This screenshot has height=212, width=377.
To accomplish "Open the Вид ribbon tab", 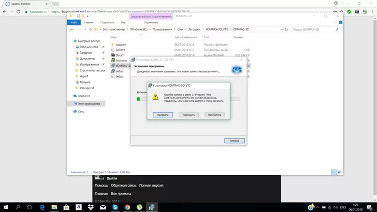I will coord(123,22).
